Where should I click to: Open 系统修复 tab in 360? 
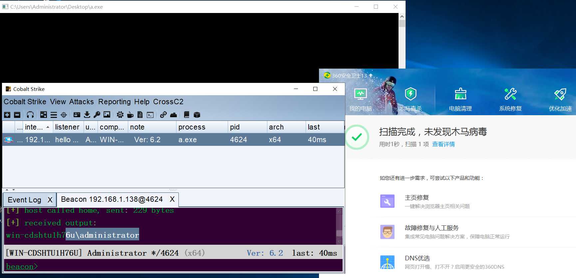510,100
